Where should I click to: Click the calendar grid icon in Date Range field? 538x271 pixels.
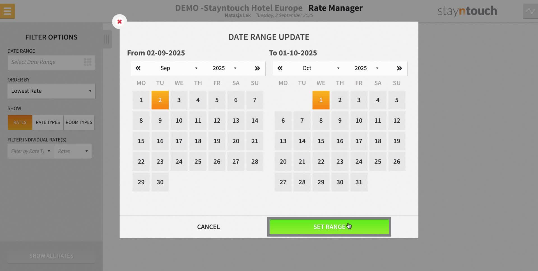click(x=87, y=62)
